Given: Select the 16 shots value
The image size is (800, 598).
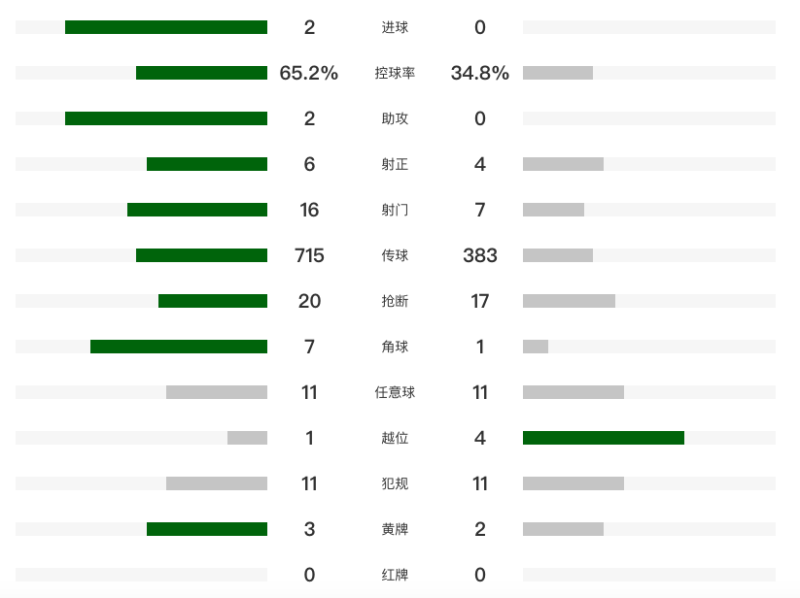Looking at the screenshot, I should pyautogui.click(x=309, y=210).
